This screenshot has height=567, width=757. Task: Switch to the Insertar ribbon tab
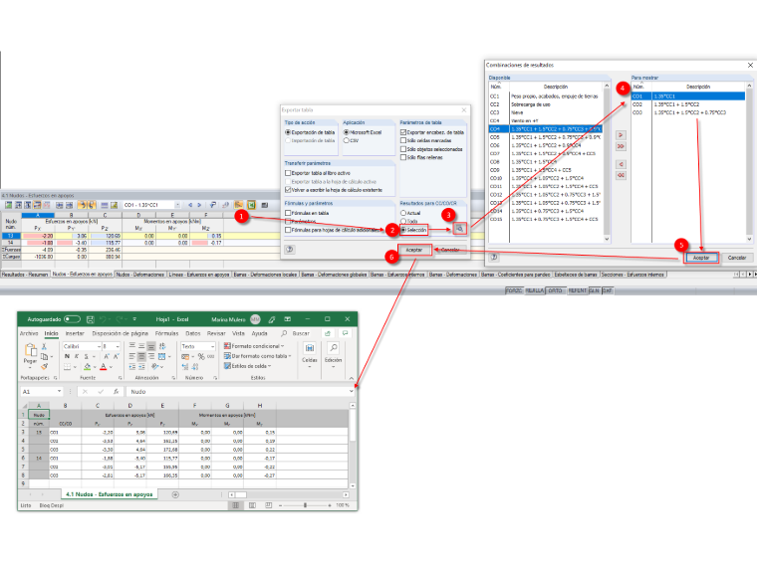pos(75,333)
